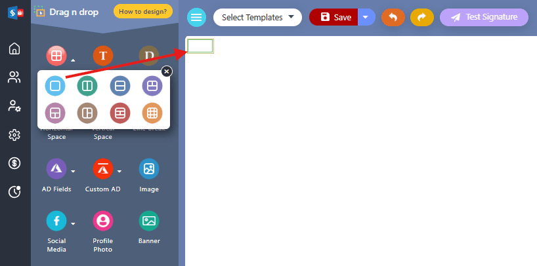The height and width of the screenshot is (266, 537).
Task: Click the Save button
Action: pos(333,17)
